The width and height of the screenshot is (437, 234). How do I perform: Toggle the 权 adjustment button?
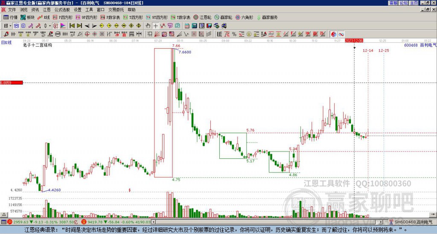click(55, 26)
